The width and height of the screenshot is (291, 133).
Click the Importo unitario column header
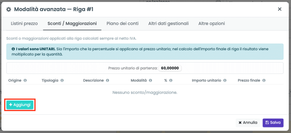pyautogui.click(x=206, y=80)
